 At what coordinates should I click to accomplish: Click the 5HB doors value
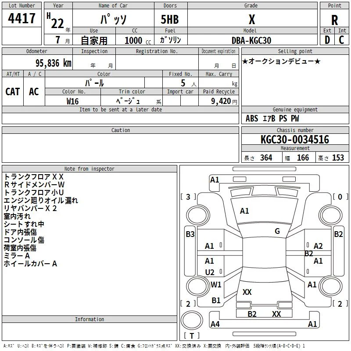tap(170, 20)
